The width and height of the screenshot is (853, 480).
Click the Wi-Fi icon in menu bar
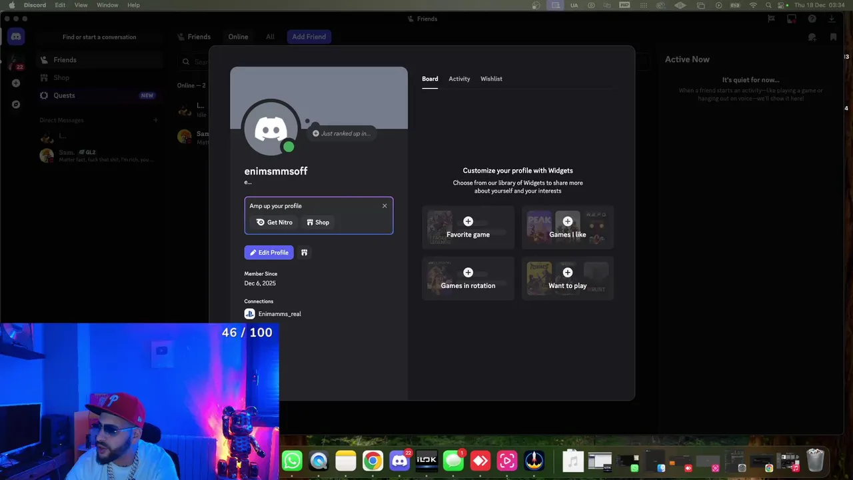coord(753,5)
